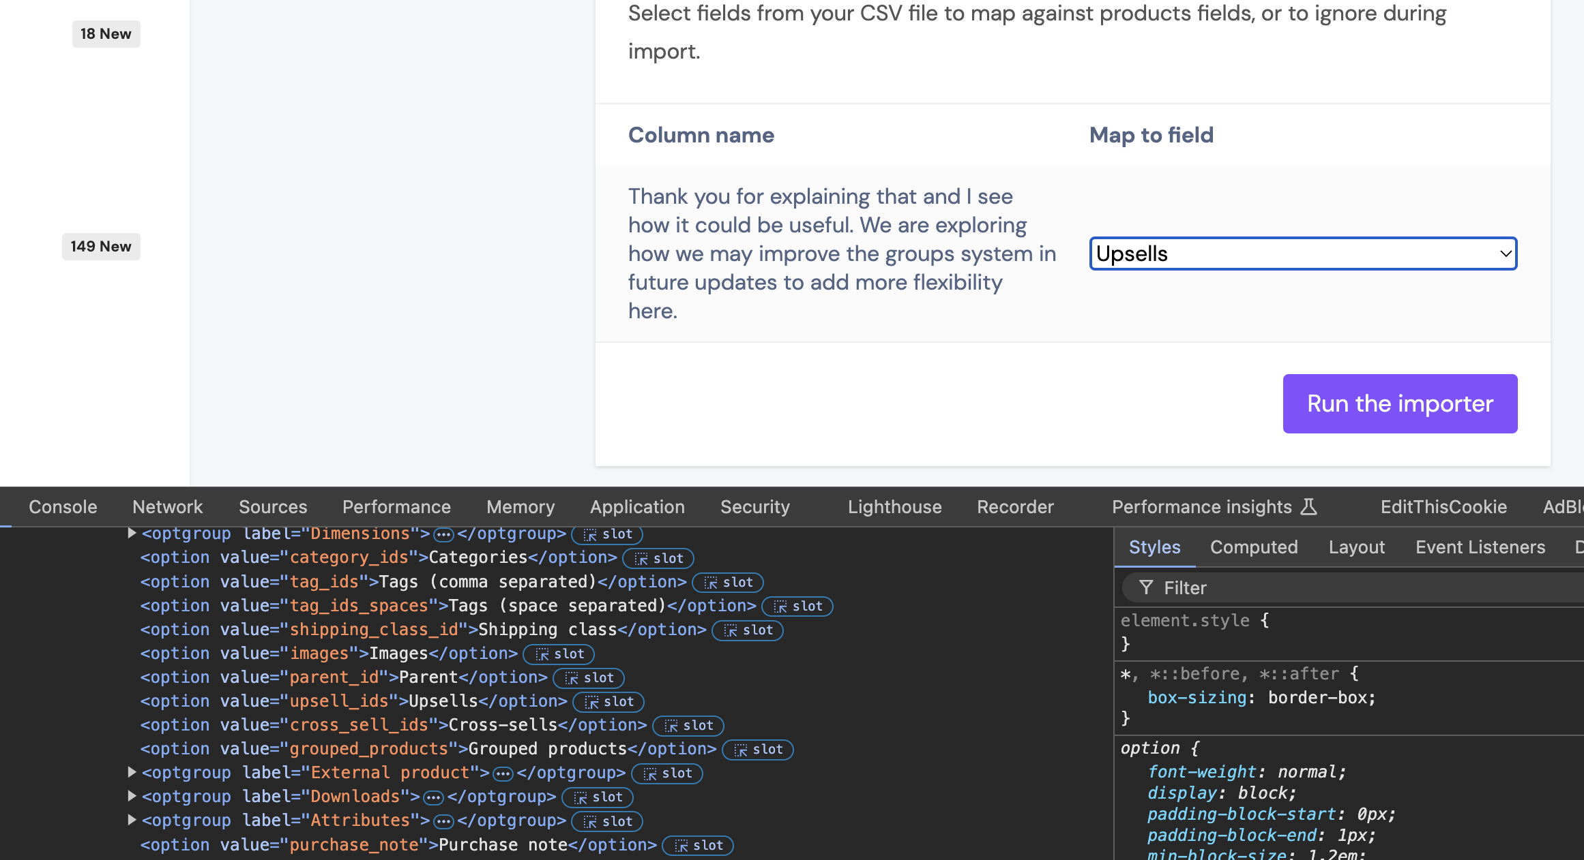Open the Event Listeners sidebar tab
This screenshot has width=1584, height=860.
[x=1480, y=547]
